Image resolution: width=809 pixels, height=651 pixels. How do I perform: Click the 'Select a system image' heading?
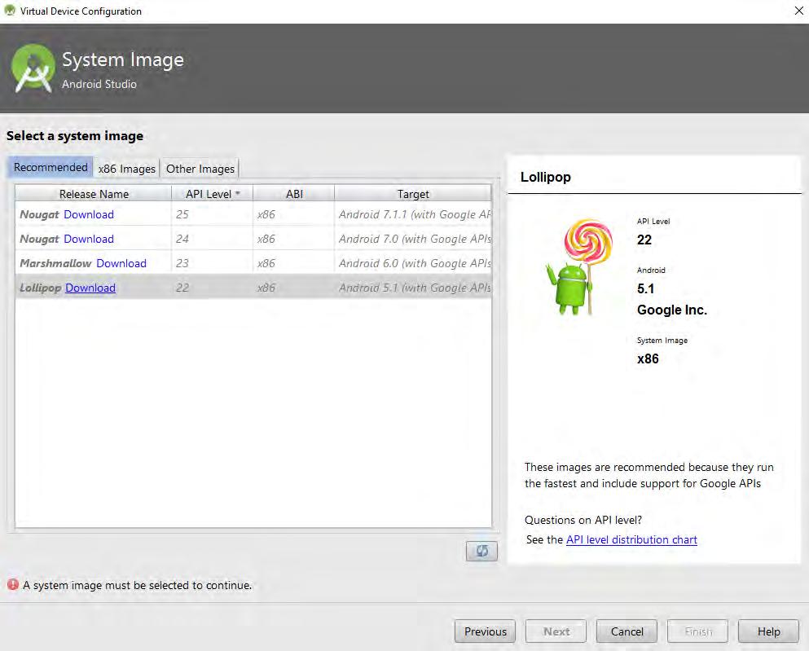(x=75, y=136)
